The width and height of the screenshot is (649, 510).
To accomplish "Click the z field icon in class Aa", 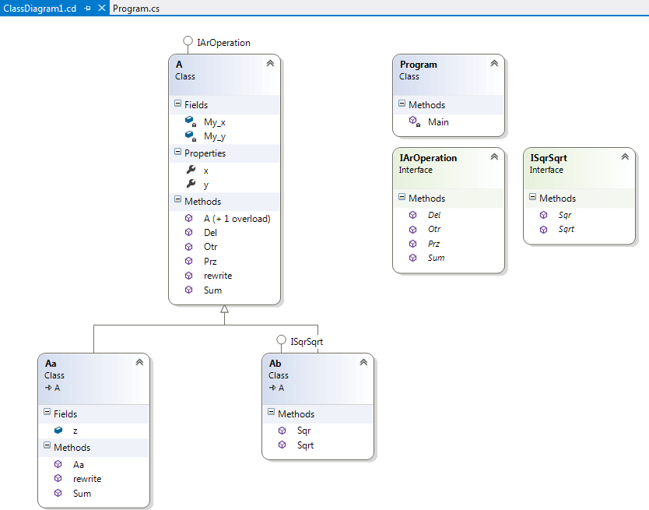I will point(58,430).
